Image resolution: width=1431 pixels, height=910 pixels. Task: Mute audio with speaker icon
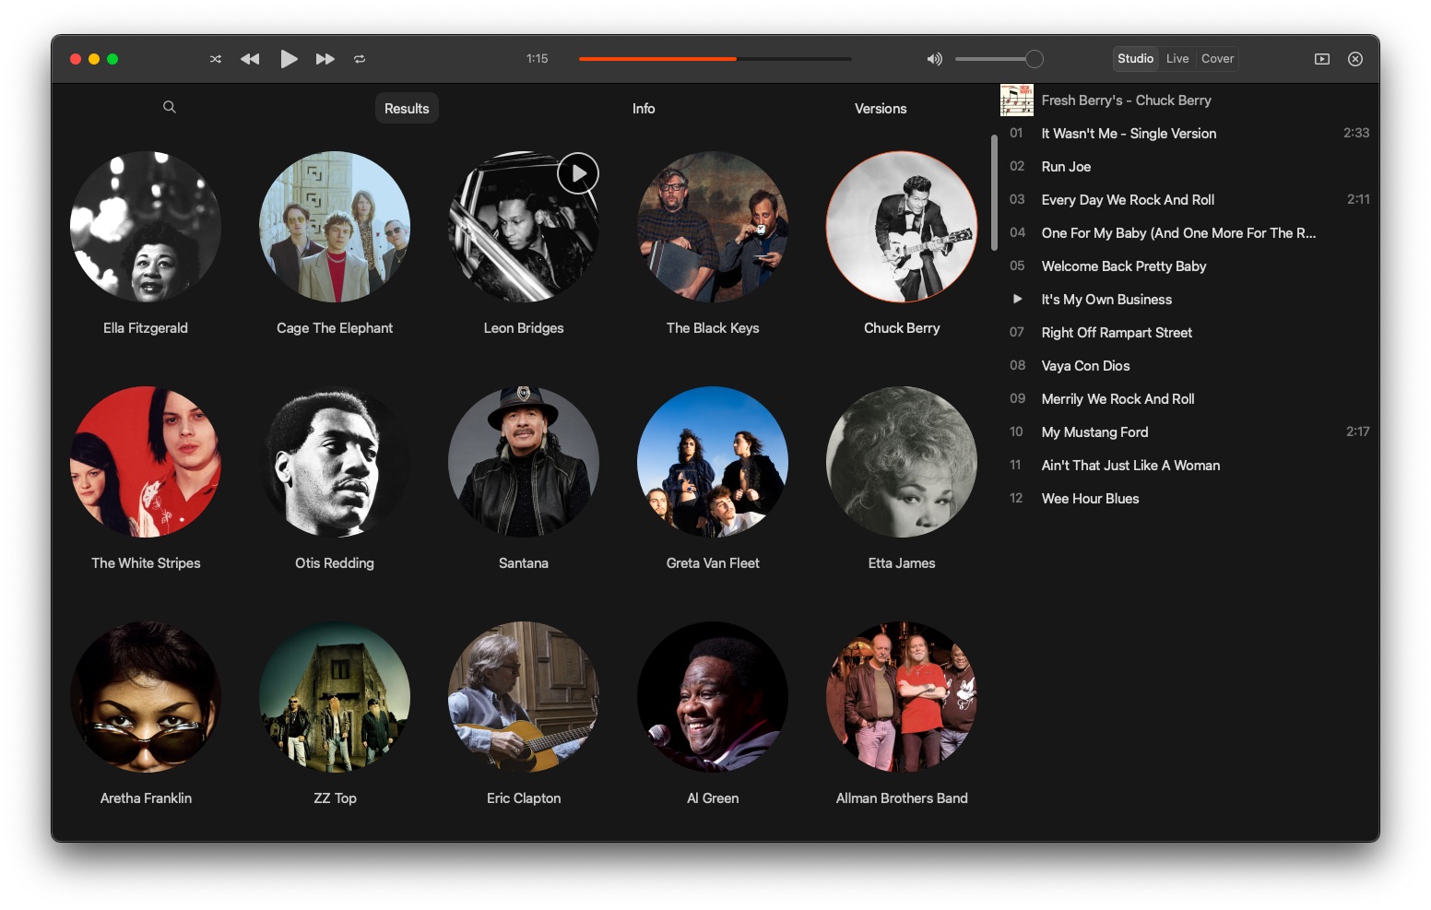pos(935,59)
